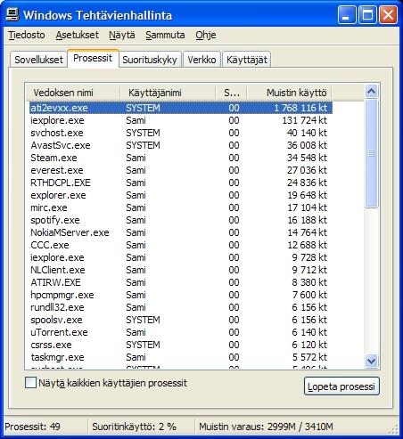The width and height of the screenshot is (403, 439).
Task: Open the Tiedosto menu
Action: [x=27, y=35]
